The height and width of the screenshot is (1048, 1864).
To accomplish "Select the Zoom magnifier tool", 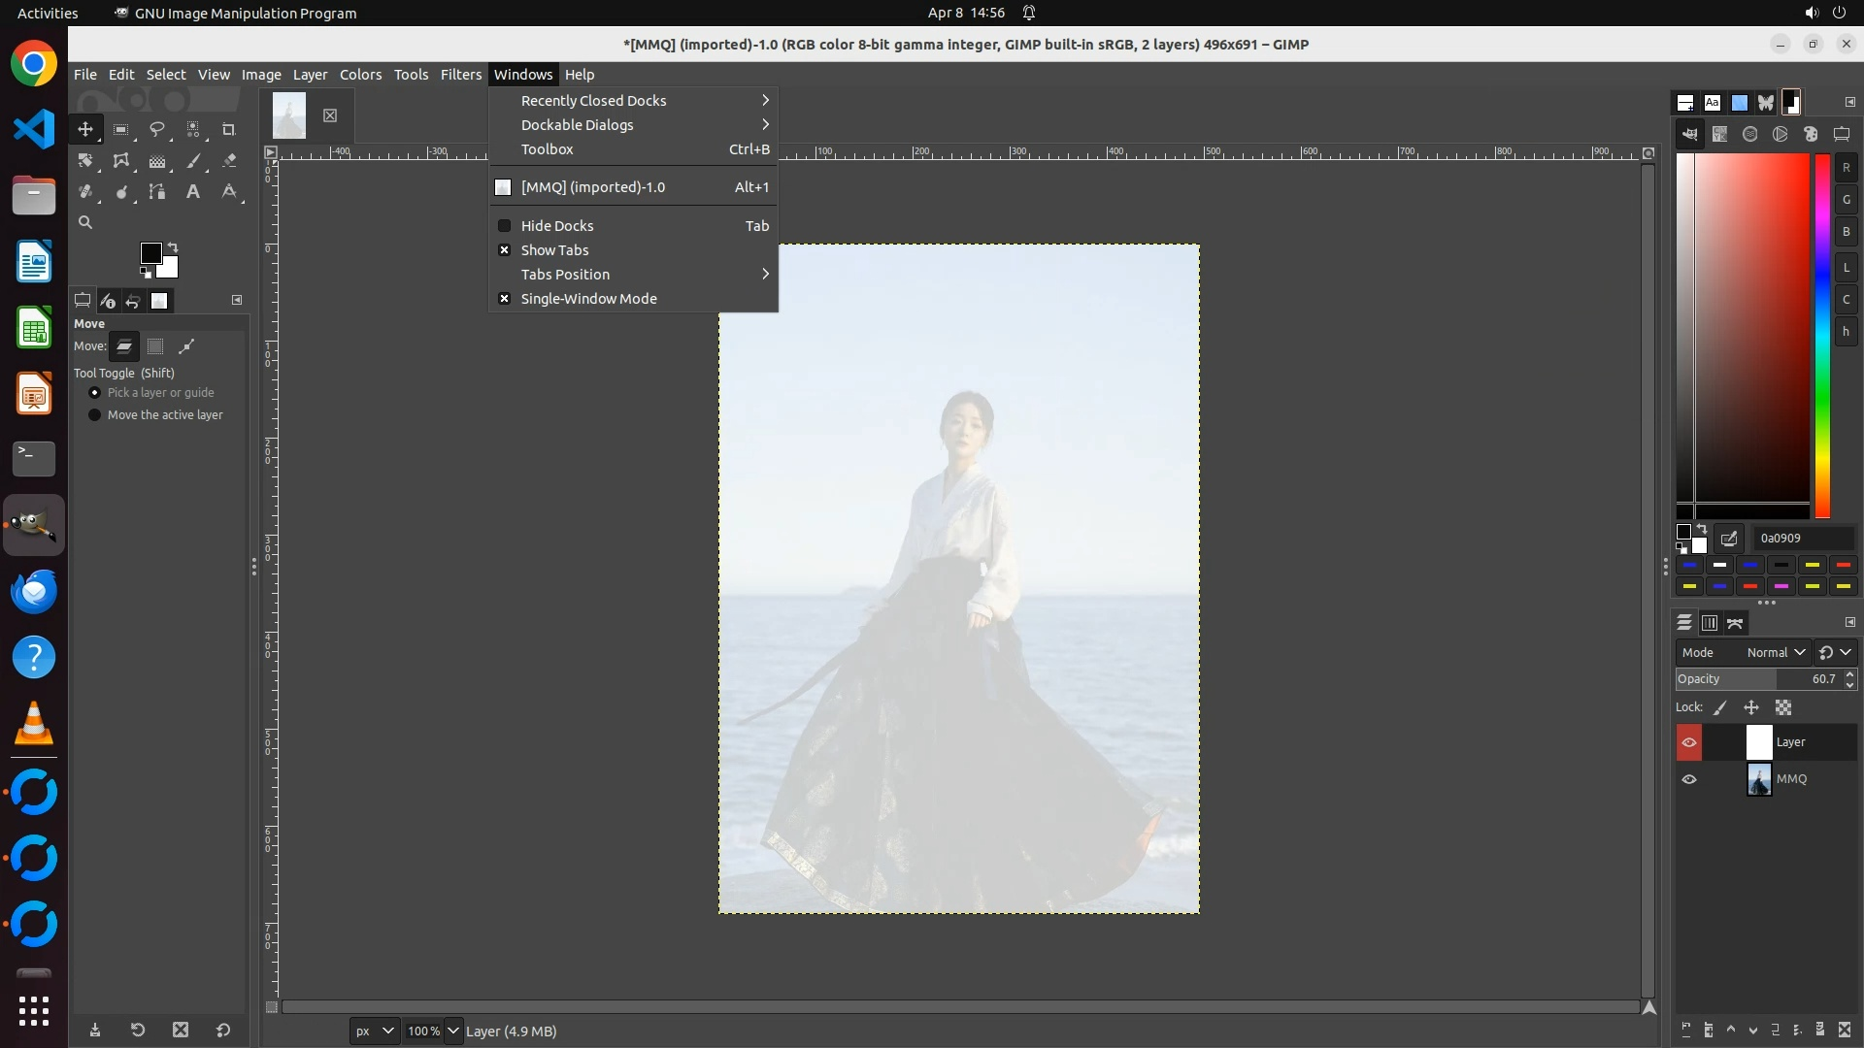I will coord(85,222).
